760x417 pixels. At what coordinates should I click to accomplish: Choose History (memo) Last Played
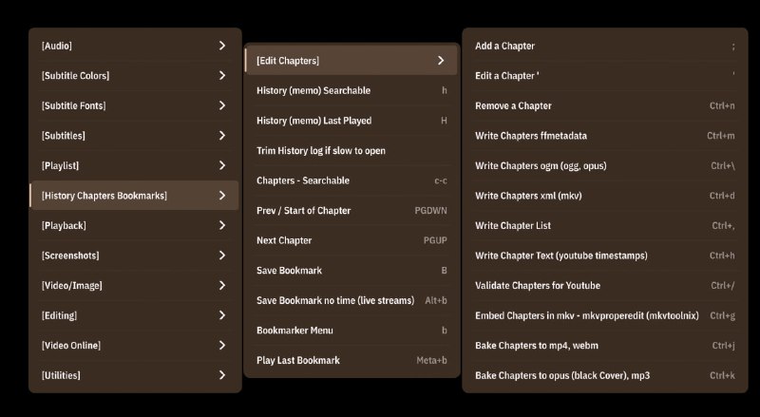pyautogui.click(x=351, y=121)
